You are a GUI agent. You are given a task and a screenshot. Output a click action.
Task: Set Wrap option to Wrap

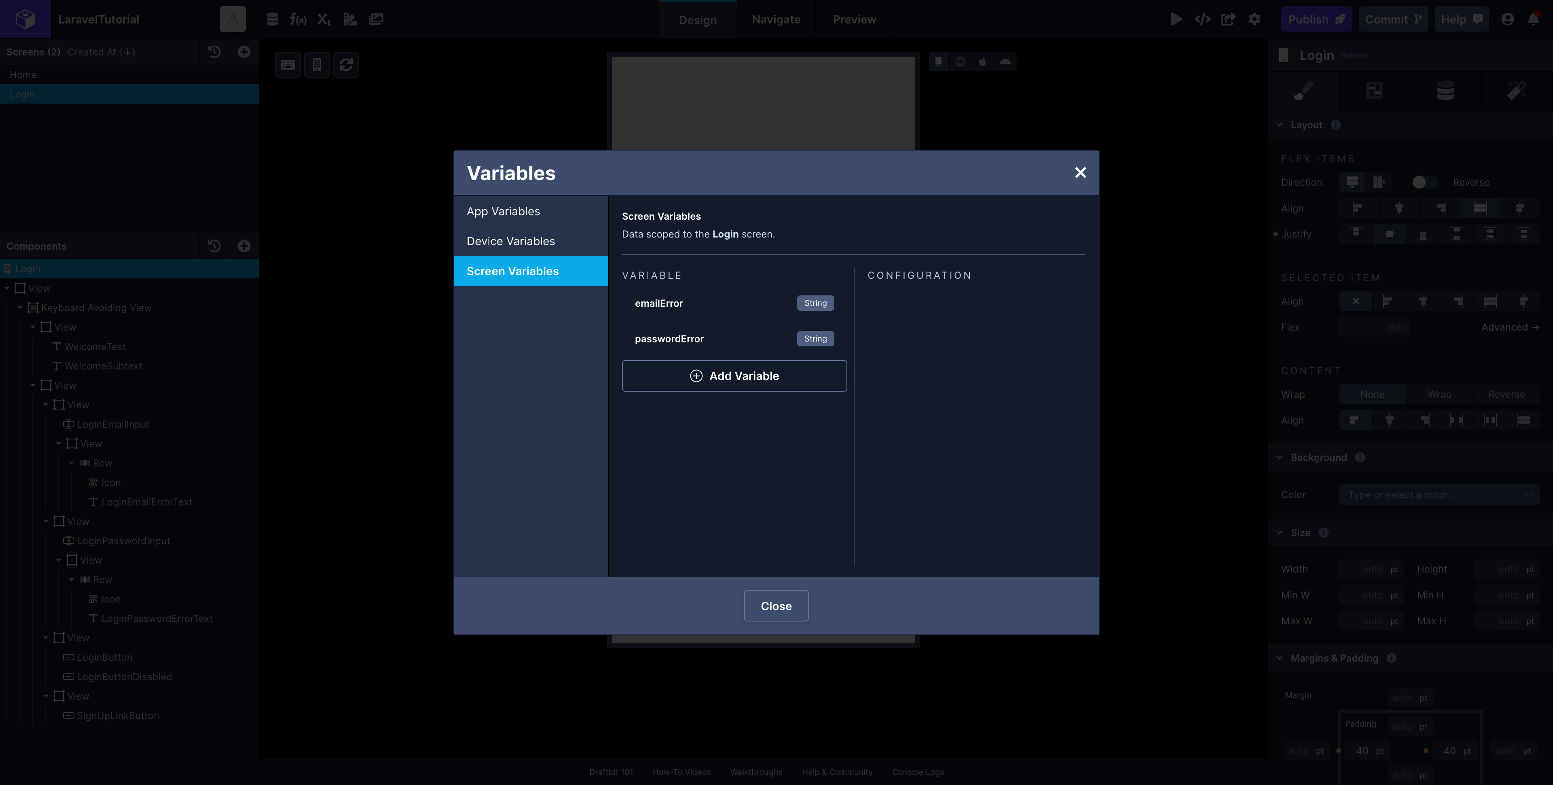click(x=1439, y=395)
